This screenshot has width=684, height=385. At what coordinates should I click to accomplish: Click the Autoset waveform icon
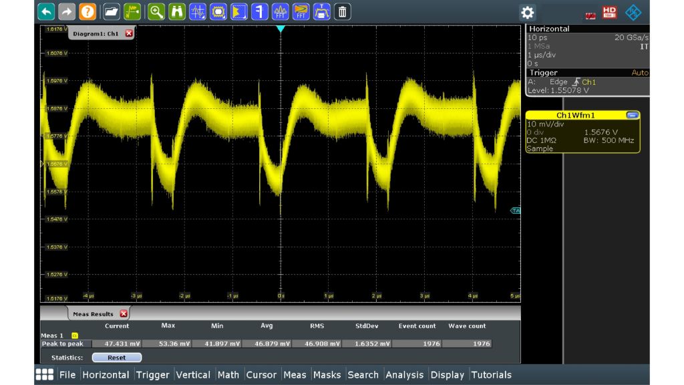click(133, 11)
